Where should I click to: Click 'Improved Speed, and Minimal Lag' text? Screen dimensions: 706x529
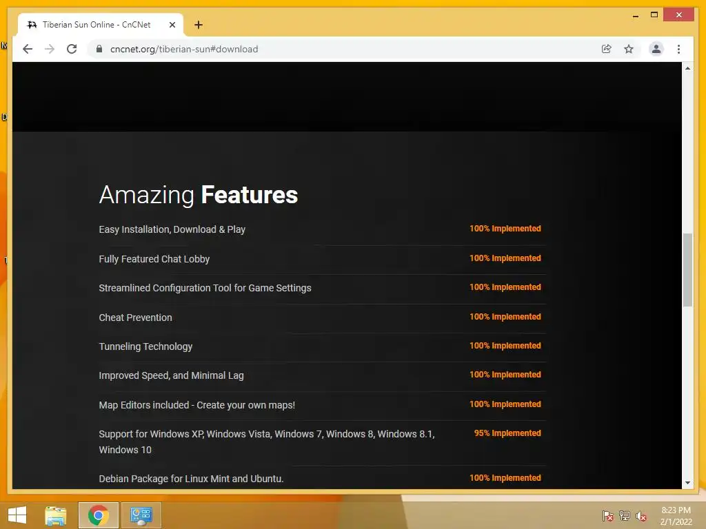click(x=171, y=375)
